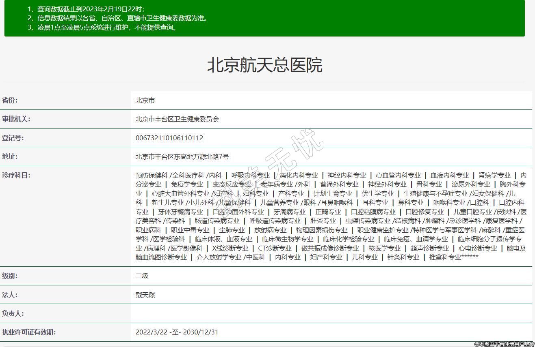Click the 审批机关 field label
535x347 pixels.
16,119
